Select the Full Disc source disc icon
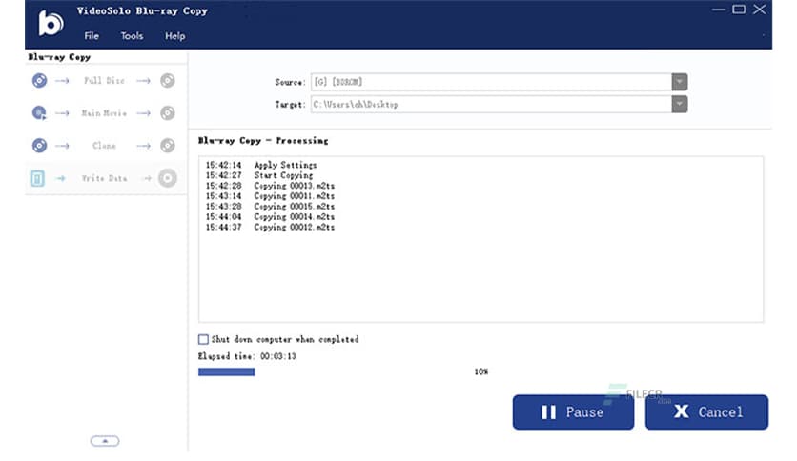 (39, 81)
